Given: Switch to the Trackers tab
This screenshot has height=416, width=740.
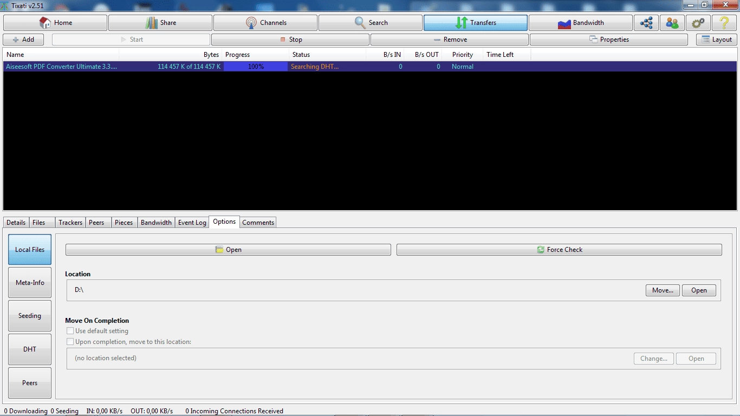Looking at the screenshot, I should [x=70, y=223].
